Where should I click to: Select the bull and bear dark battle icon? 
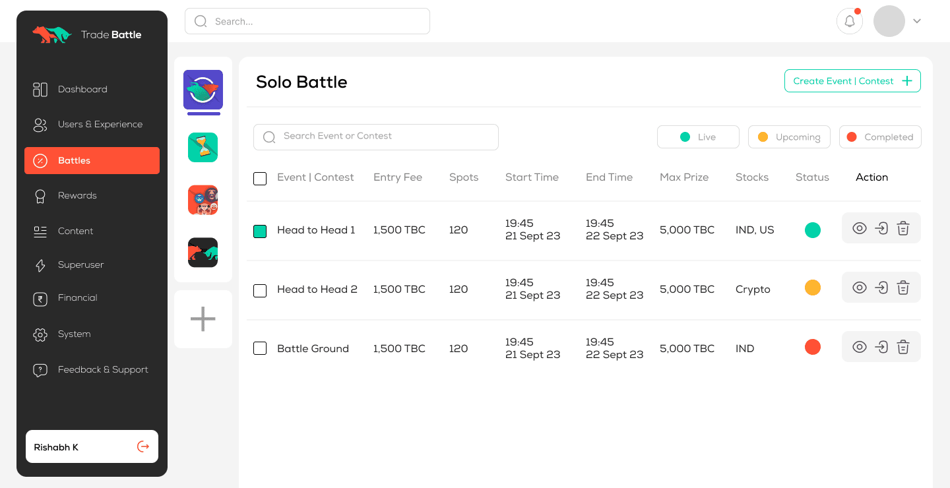coord(203,252)
